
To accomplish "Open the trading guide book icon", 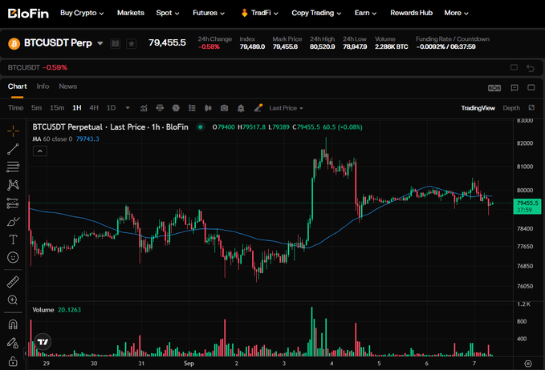I will tap(115, 44).
